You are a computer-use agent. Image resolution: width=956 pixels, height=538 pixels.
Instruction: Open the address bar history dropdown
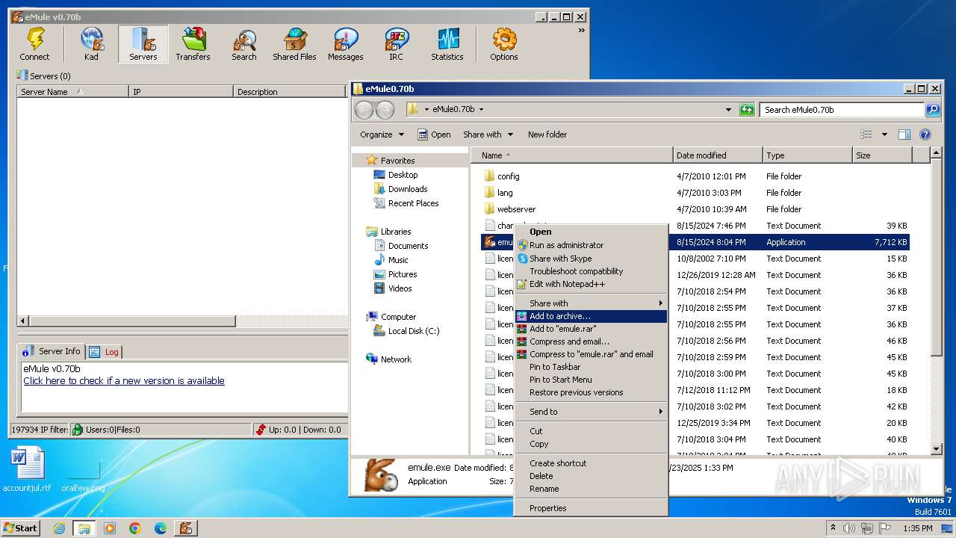[728, 110]
